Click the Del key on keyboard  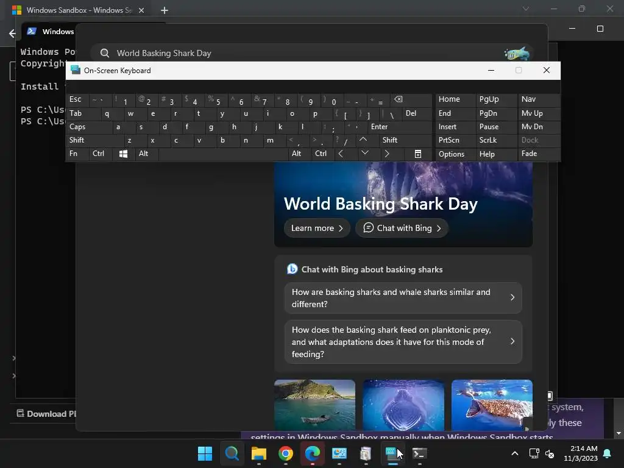coord(417,113)
